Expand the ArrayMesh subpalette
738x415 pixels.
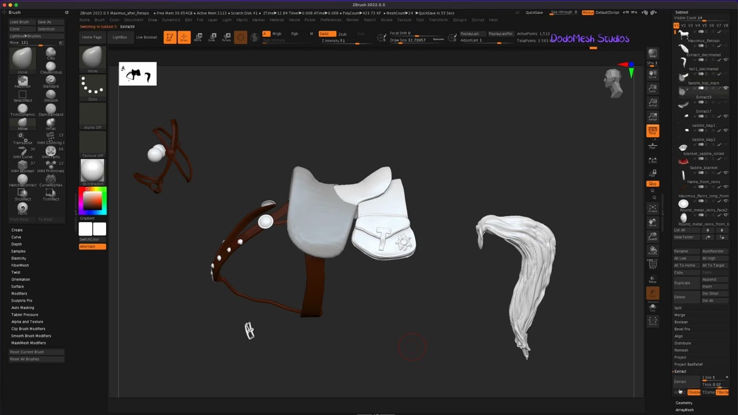684,410
